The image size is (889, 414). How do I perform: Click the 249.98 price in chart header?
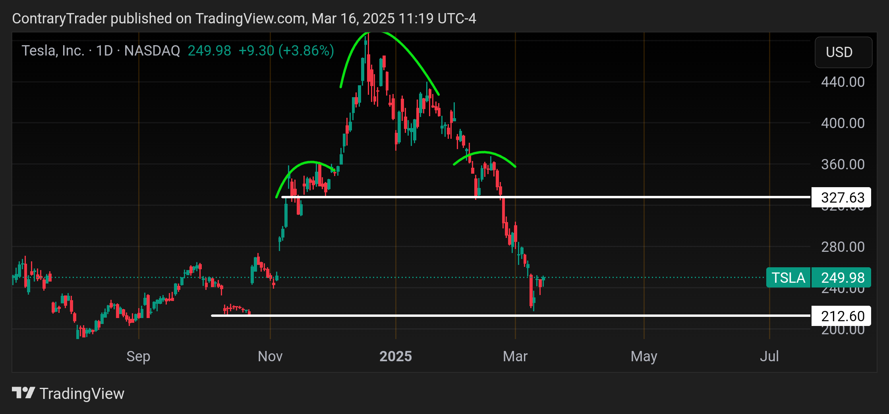point(209,51)
